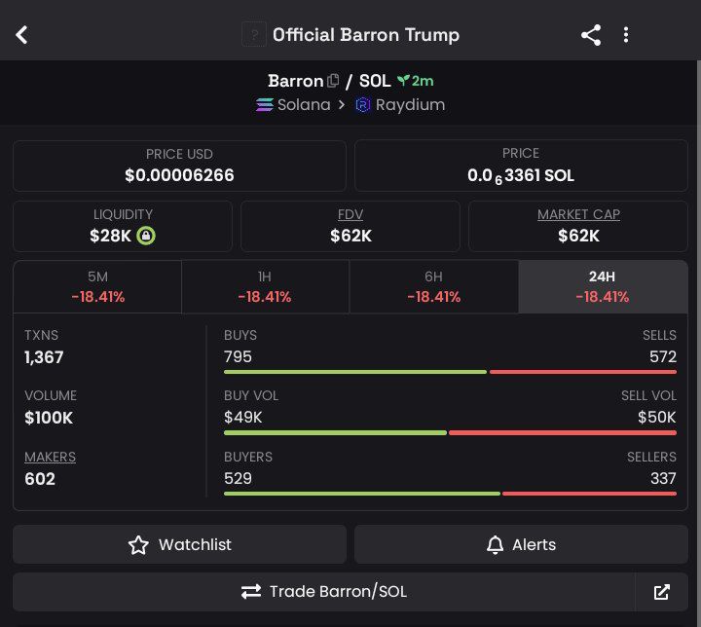The image size is (701, 627).
Task: Click the '2m' pair age text
Action: coord(423,81)
